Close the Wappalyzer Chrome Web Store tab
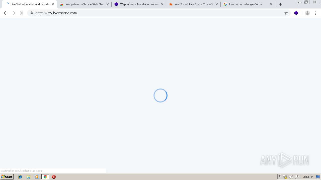 108,4
